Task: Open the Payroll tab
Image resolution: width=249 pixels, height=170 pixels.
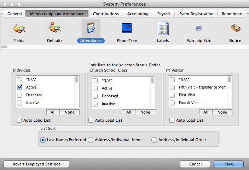Action: [163, 14]
